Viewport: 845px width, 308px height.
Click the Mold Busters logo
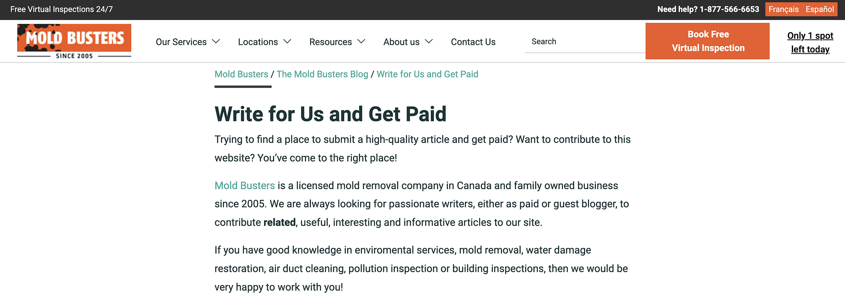(74, 40)
